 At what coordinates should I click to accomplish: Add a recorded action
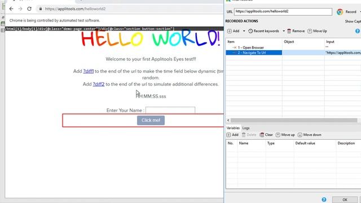tap(233, 31)
